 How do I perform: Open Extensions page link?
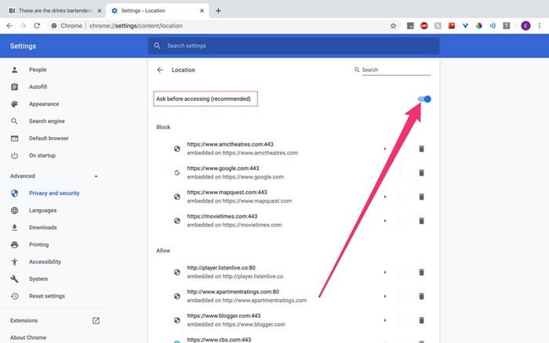coord(24,320)
